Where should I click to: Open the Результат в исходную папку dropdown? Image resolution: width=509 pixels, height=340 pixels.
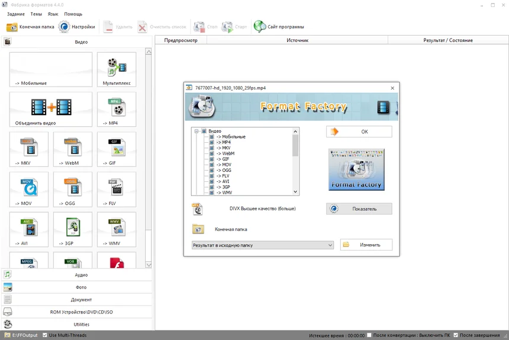(x=263, y=245)
